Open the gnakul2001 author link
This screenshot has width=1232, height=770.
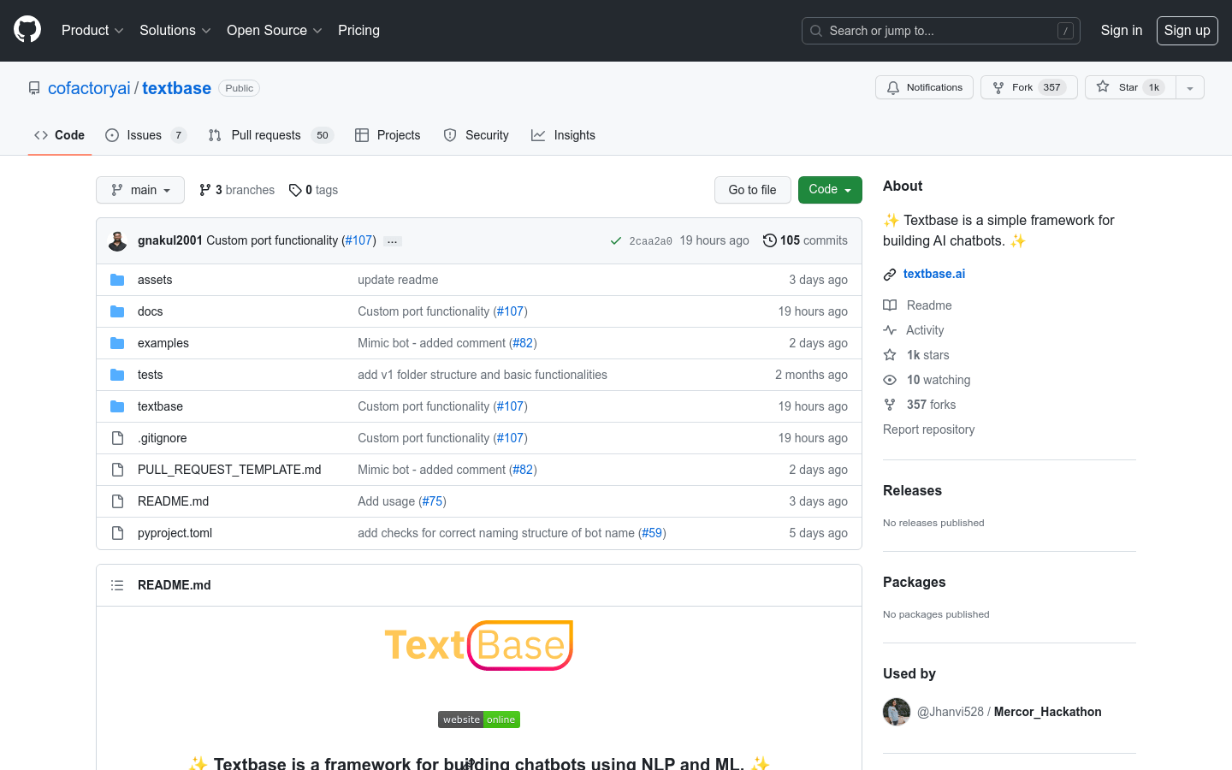pyautogui.click(x=170, y=240)
